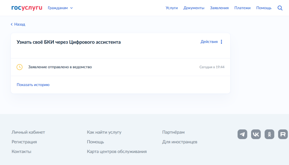
Task: Select Платежи in the top navigation
Action: 242,8
